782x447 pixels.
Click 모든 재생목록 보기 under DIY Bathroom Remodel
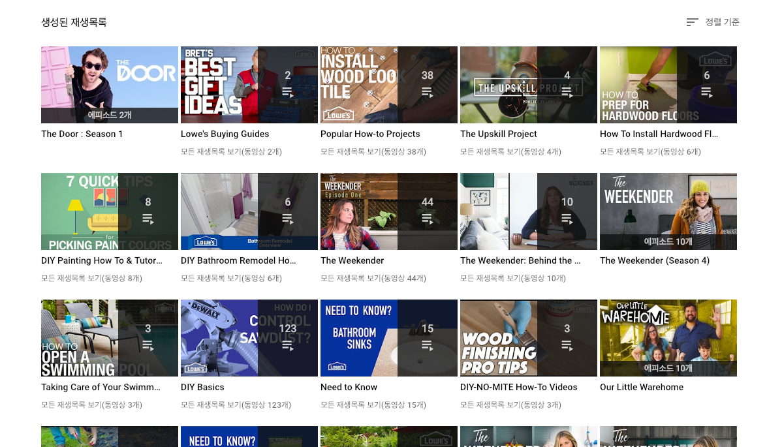[x=232, y=278]
